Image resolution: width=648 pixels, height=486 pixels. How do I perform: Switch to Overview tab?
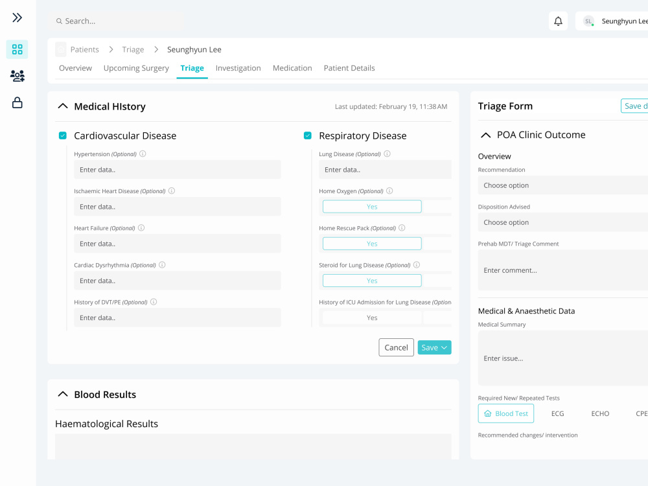76,68
